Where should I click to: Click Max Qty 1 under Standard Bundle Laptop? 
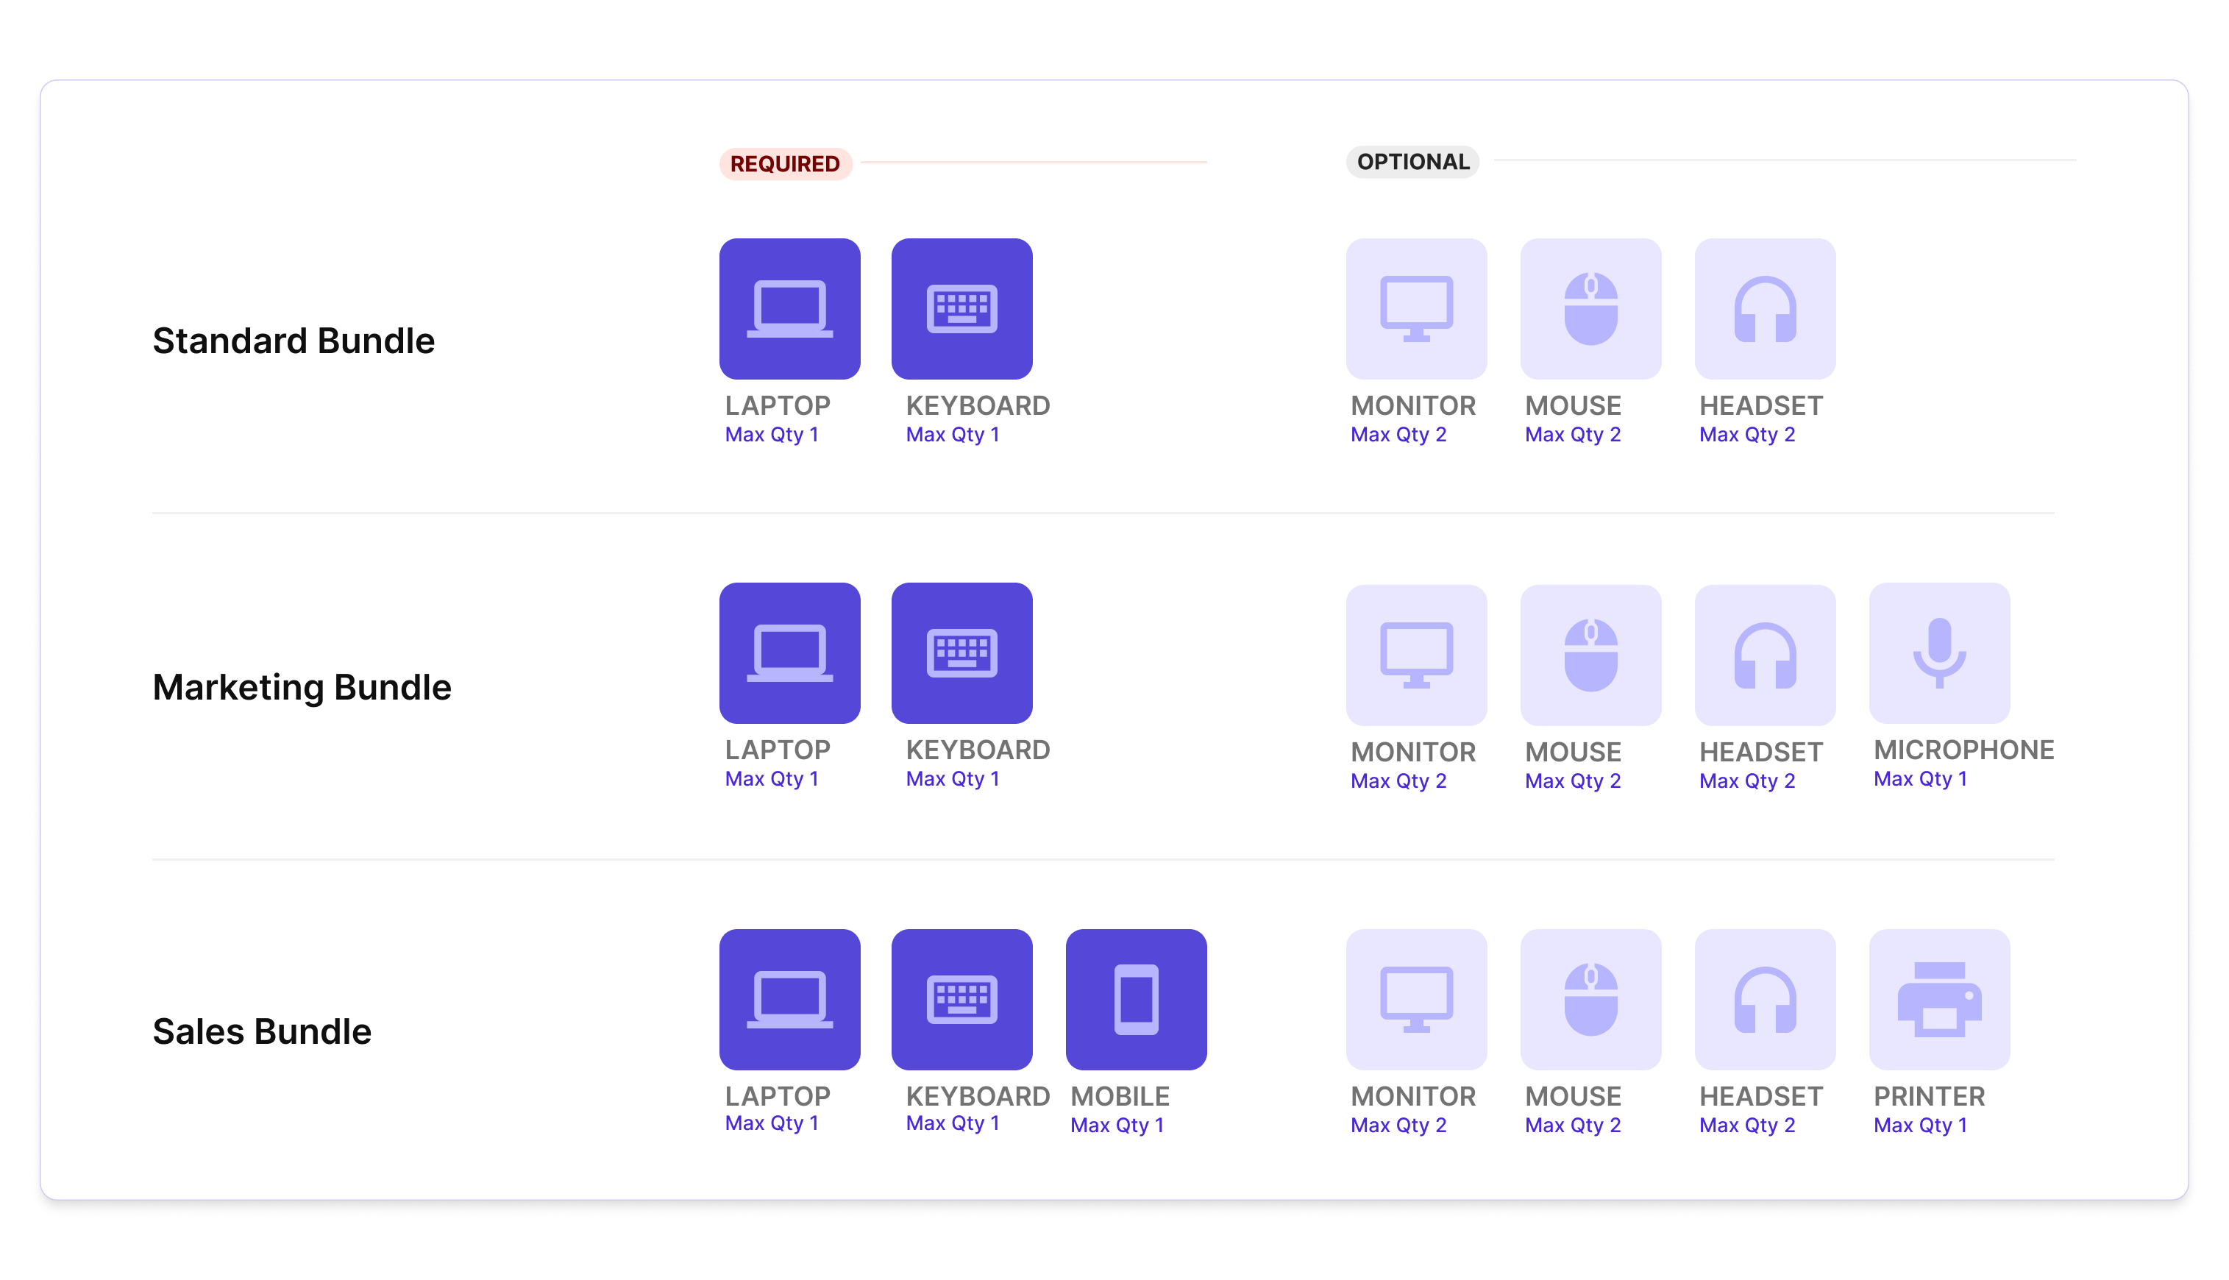[x=772, y=435]
